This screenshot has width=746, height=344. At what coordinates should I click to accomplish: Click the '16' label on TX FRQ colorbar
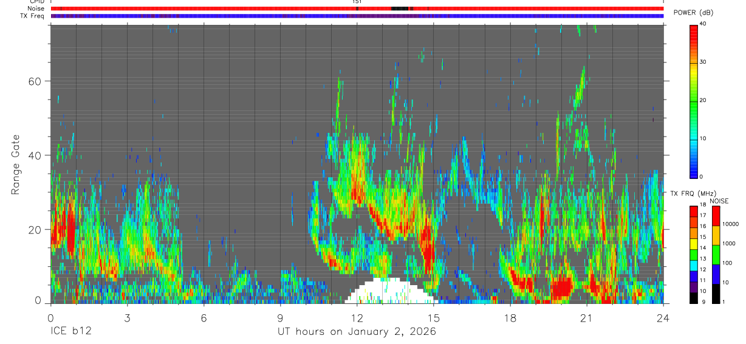pyautogui.click(x=703, y=226)
